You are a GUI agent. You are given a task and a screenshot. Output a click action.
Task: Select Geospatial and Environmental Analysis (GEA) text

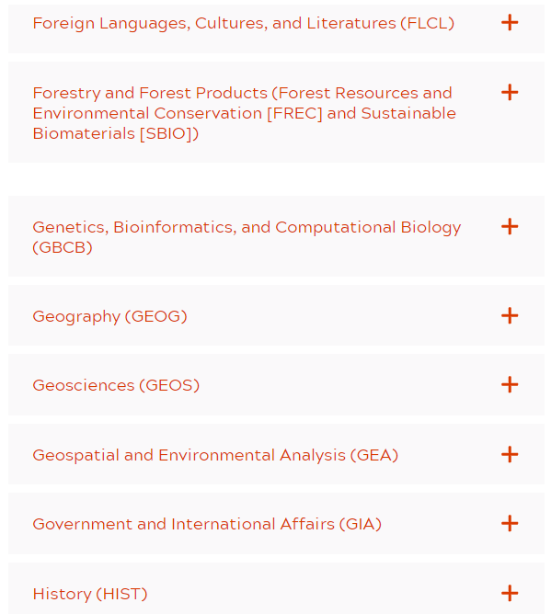(x=215, y=455)
